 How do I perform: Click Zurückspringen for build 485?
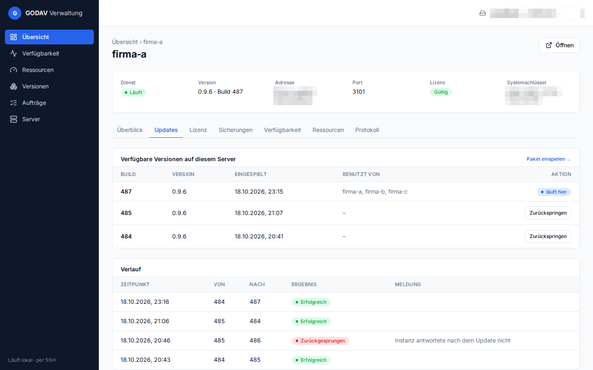point(548,213)
